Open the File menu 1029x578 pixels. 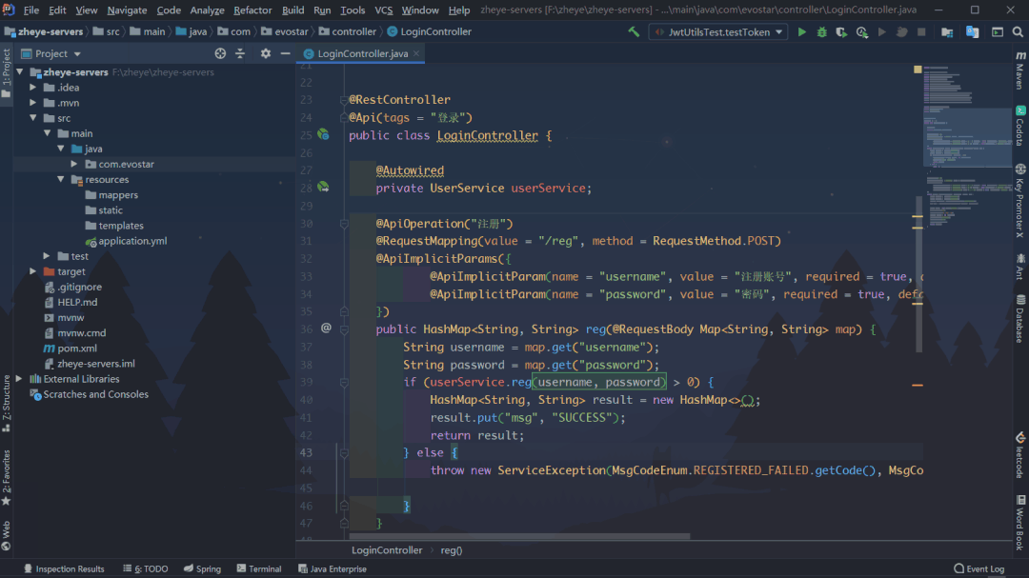(x=30, y=10)
